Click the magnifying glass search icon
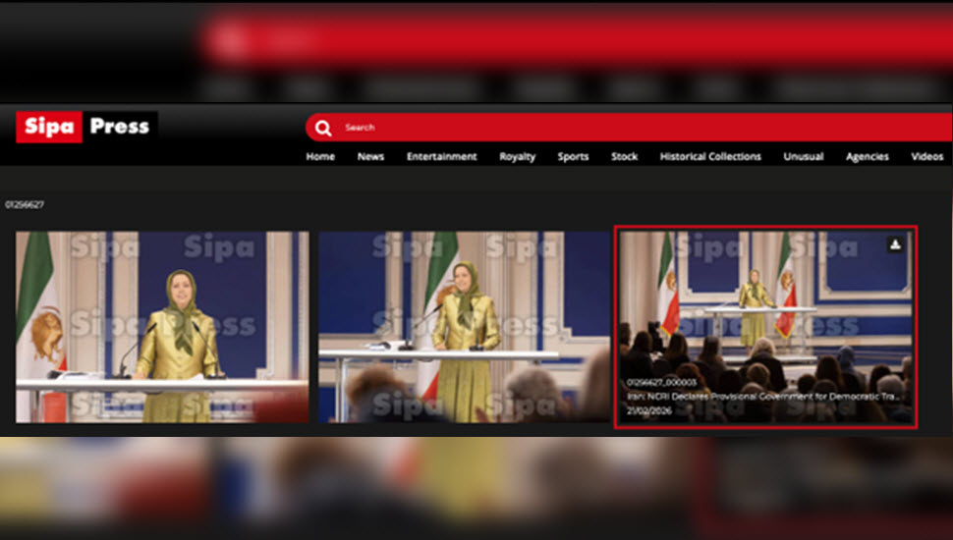This screenshot has height=540, width=953. 323,128
